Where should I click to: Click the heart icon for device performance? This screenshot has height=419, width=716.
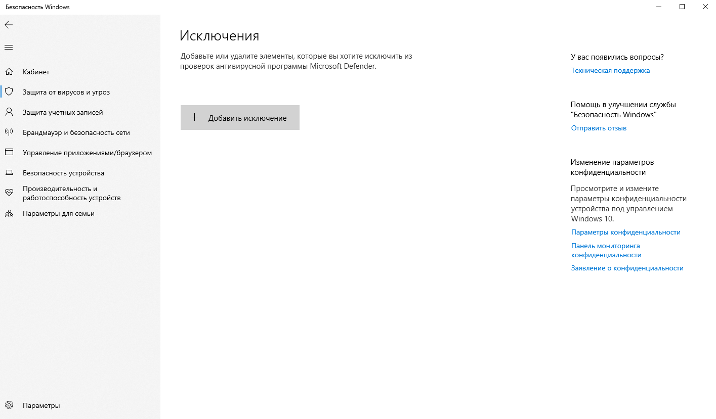(x=9, y=193)
